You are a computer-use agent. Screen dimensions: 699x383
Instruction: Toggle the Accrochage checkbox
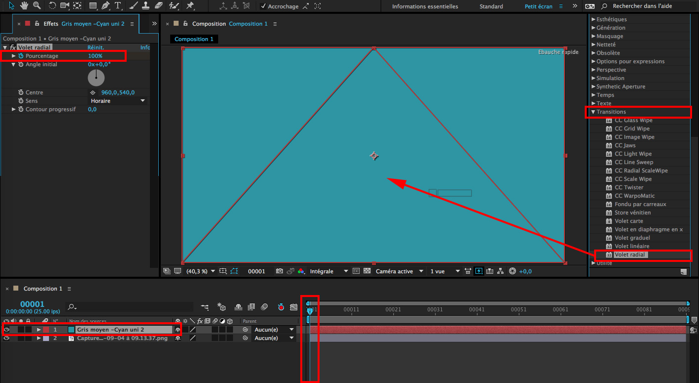click(264, 6)
